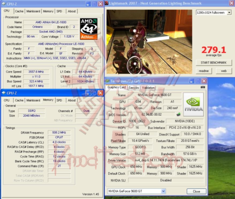Image resolution: width=235 pixels, height=199 pixels.
Task: Click the Code Name value Orleans
Action: [38, 27]
